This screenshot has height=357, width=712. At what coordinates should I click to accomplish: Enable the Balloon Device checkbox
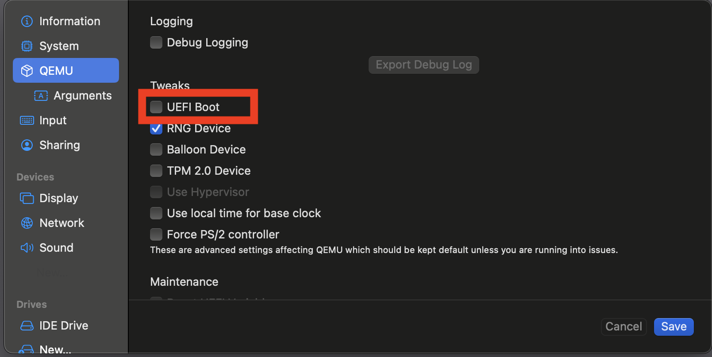pos(156,150)
